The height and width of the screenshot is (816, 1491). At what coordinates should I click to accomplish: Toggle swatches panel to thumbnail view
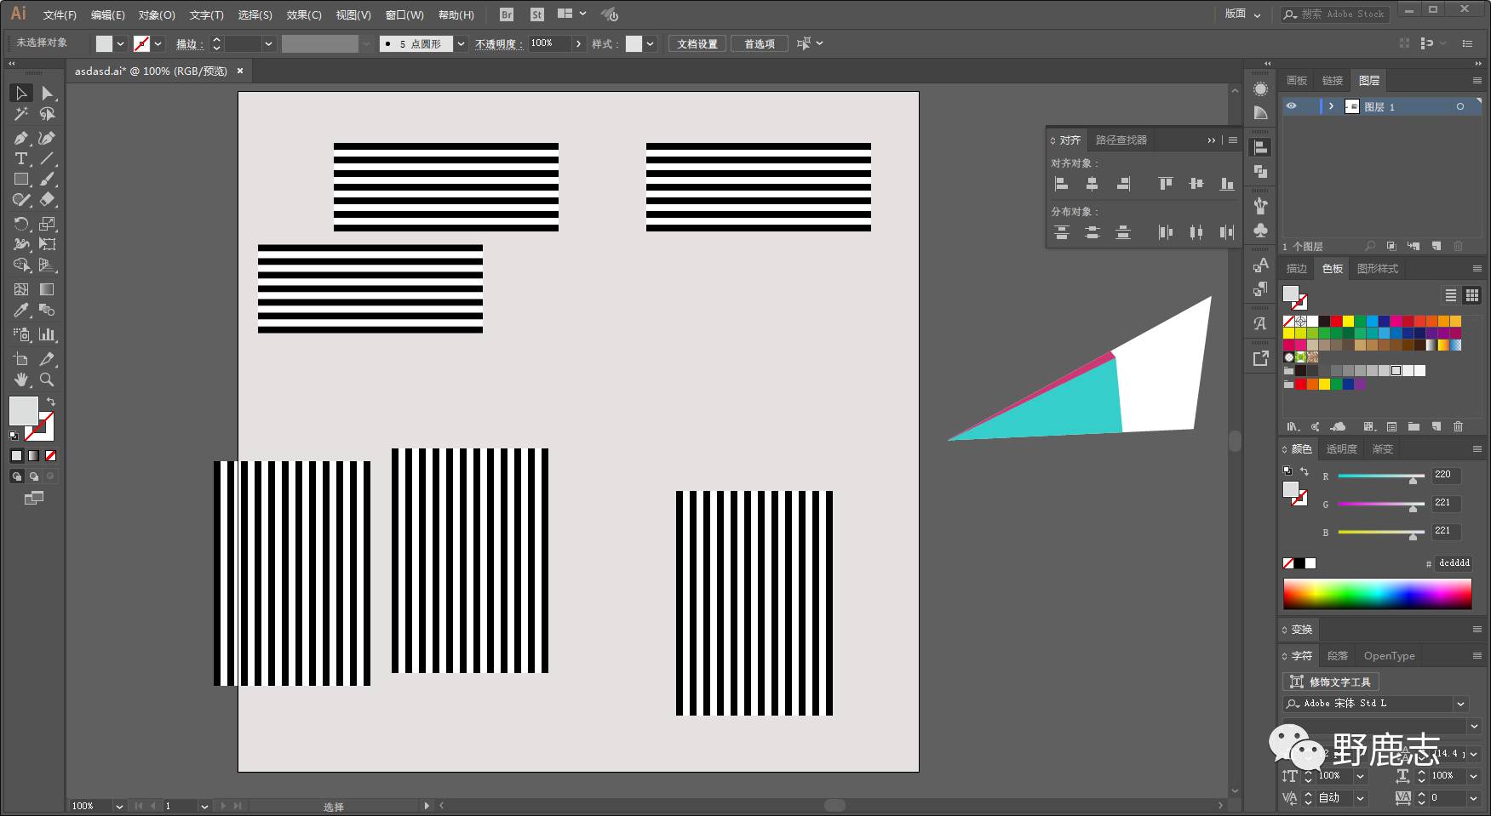1471,295
